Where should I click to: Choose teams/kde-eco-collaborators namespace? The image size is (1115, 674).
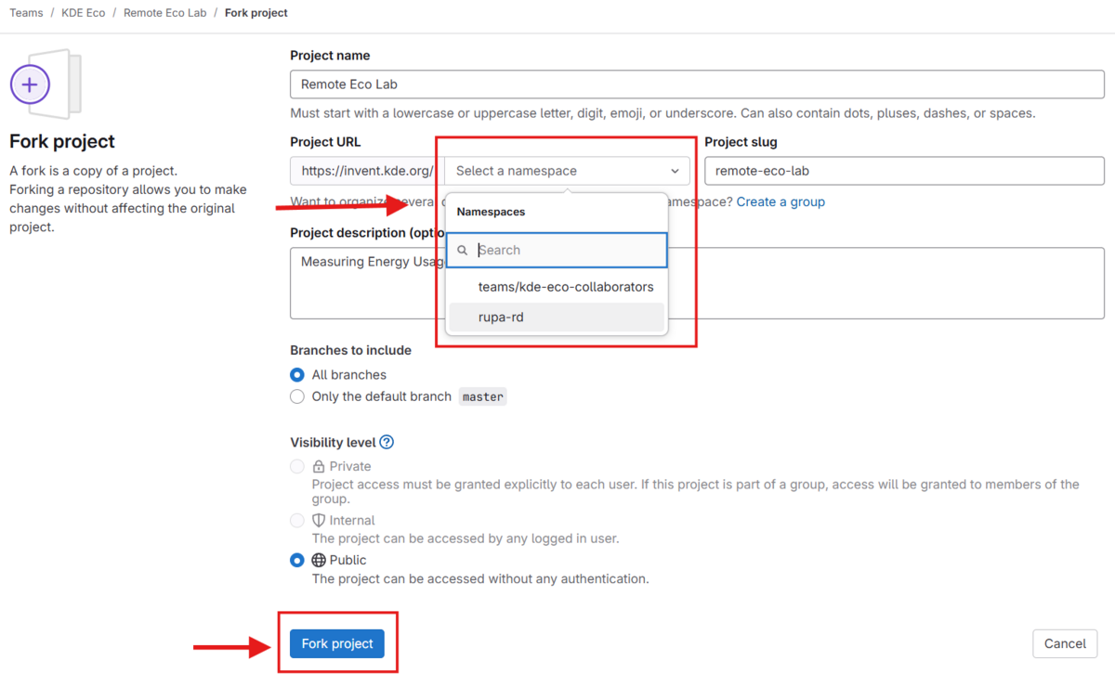(x=565, y=287)
